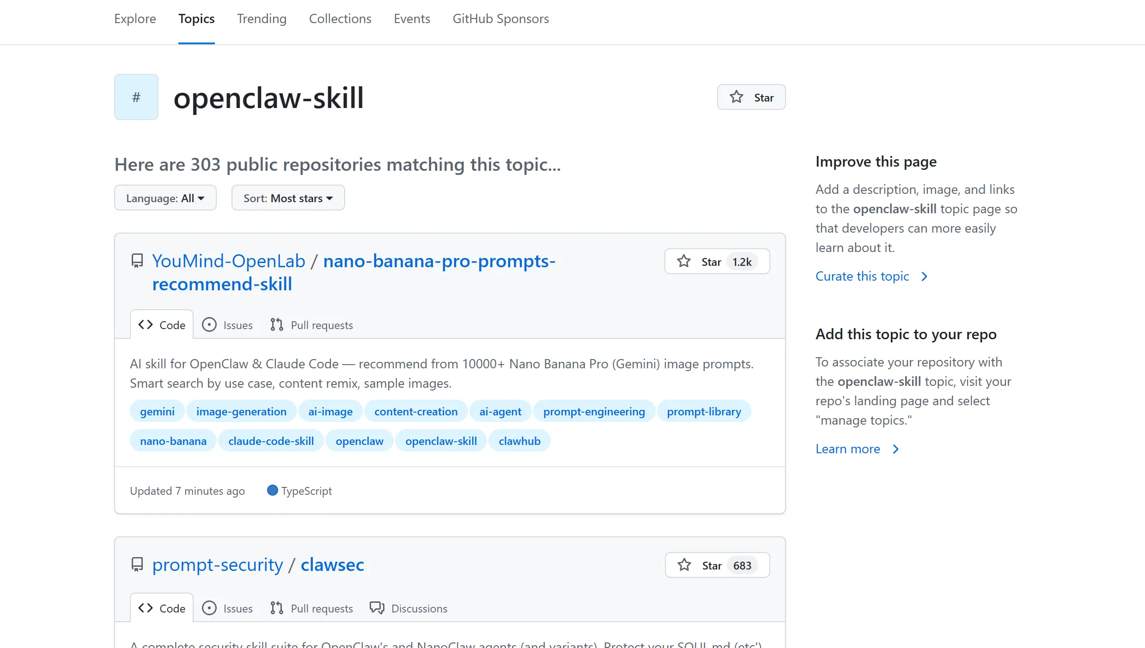
Task: Open the Sort: Most stars dropdown
Action: coord(288,198)
